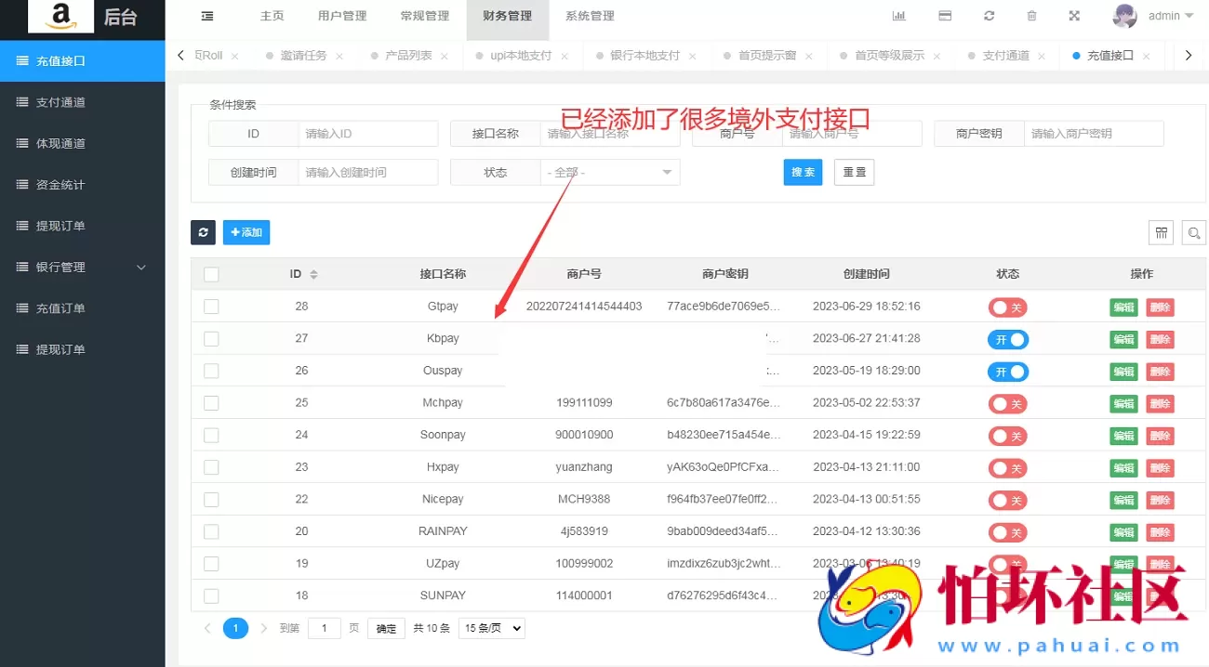The height and width of the screenshot is (667, 1209).
Task: Open the statistics chart icon in top bar
Action: pos(898,15)
